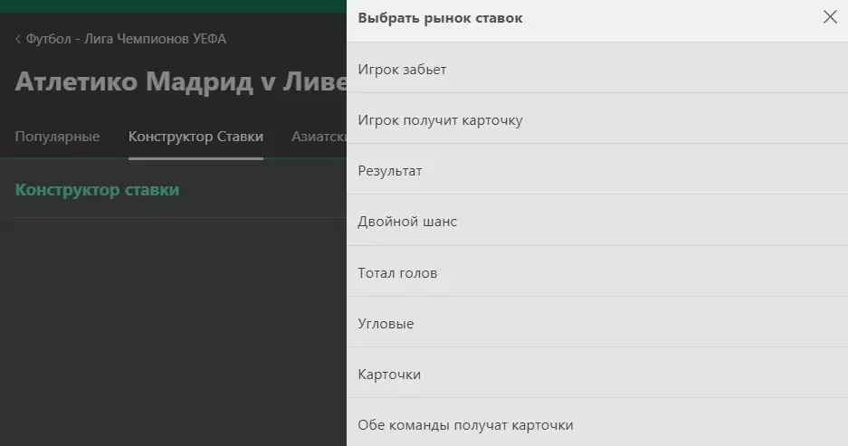Close the 'Выбрать рынок ставок' panel
The image size is (848, 446).
click(830, 17)
